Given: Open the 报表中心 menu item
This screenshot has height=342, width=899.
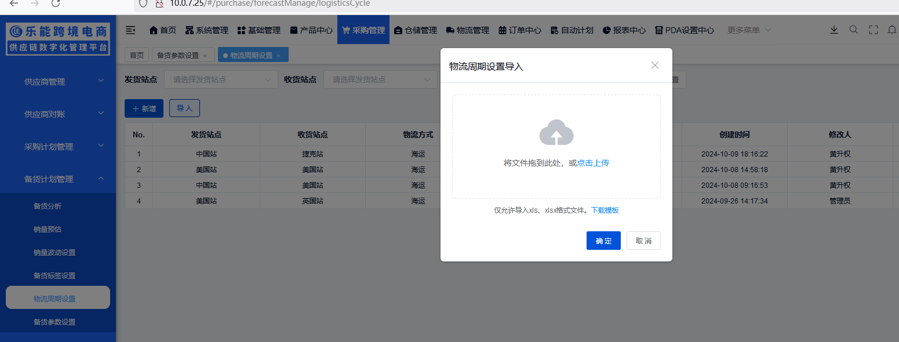Looking at the screenshot, I should tap(624, 30).
